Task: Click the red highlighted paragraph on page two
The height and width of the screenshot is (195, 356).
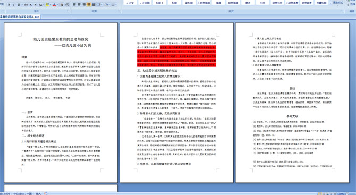Action: tap(176, 56)
